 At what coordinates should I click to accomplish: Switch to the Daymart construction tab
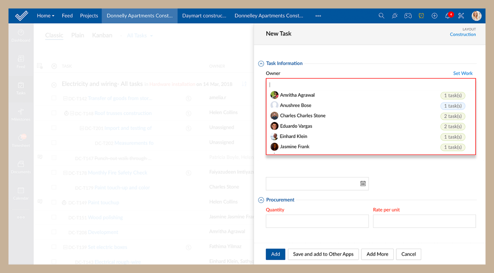point(204,16)
